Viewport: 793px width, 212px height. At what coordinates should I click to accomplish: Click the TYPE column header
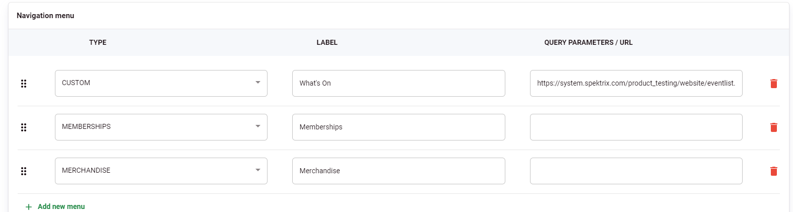click(x=98, y=42)
